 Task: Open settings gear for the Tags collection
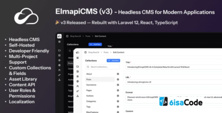[118, 107]
